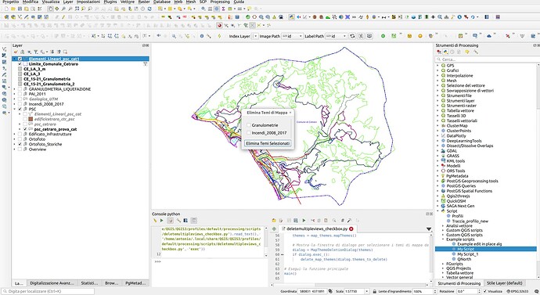The height and width of the screenshot is (295, 540).
Task: Toggle visibility of Overview group
Action: pos(20,149)
